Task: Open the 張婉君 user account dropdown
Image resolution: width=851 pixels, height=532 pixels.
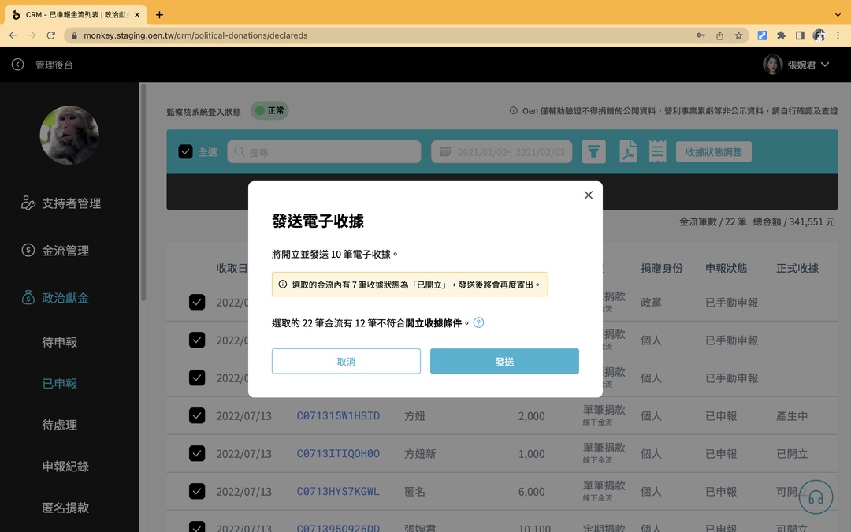Action: point(797,65)
